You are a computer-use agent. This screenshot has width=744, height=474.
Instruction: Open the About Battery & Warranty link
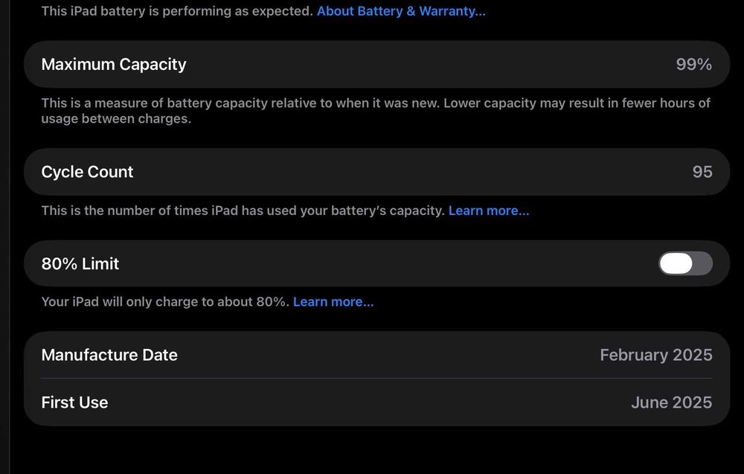(401, 11)
